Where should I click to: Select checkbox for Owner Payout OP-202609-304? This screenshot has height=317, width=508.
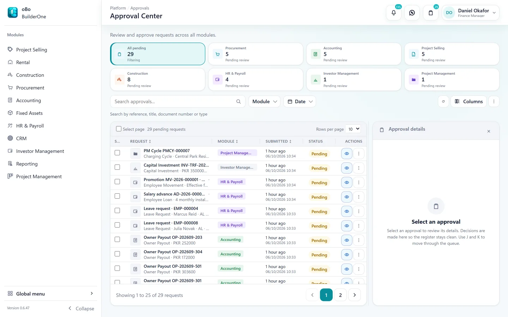click(x=117, y=254)
